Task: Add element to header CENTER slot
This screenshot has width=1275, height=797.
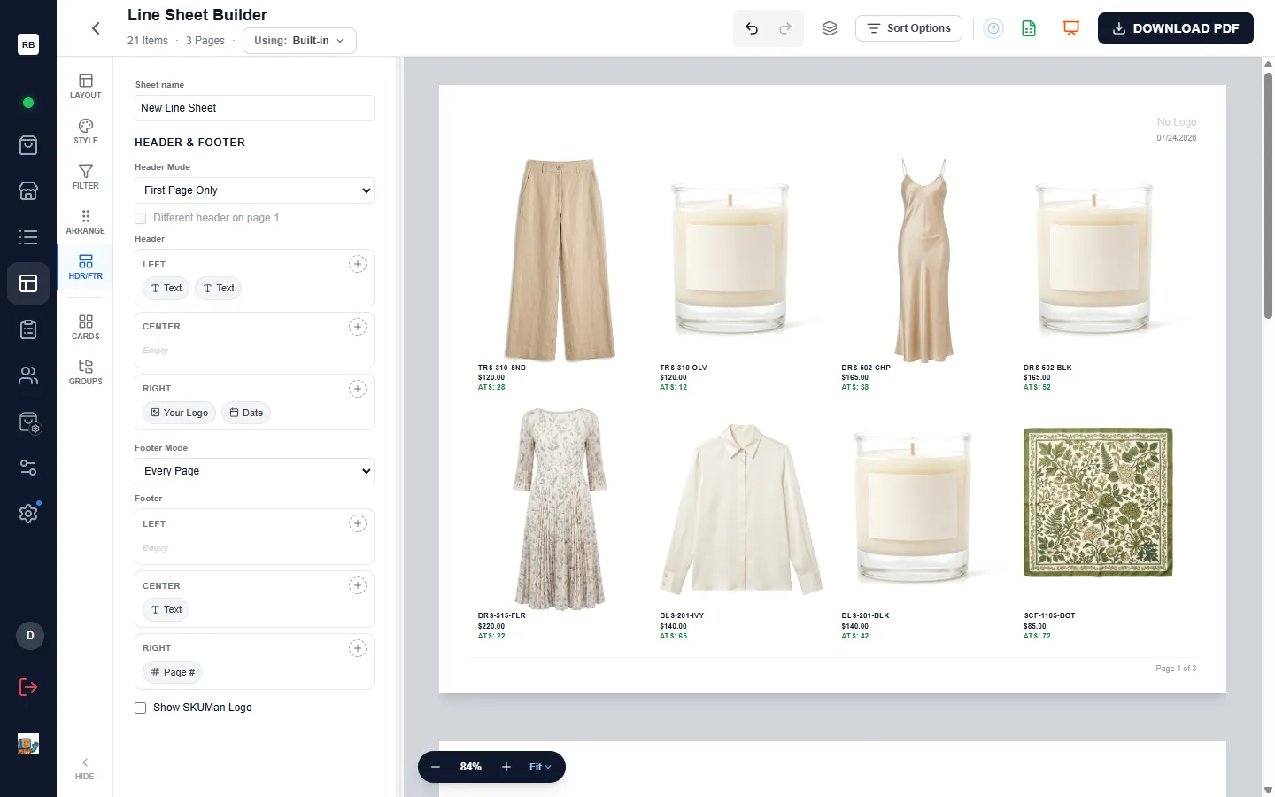Action: click(x=358, y=327)
